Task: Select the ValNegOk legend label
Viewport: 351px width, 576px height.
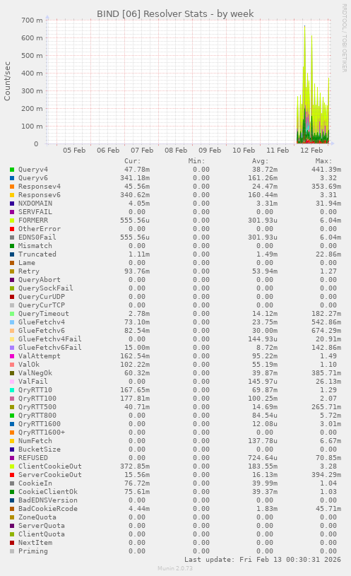Action: pos(35,373)
